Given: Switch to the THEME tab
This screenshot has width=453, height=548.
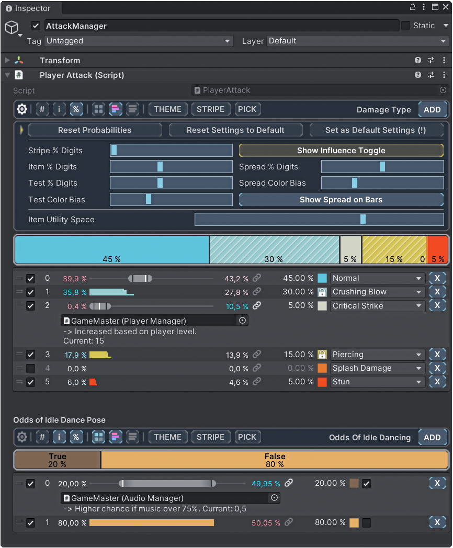Looking at the screenshot, I should 167,109.
